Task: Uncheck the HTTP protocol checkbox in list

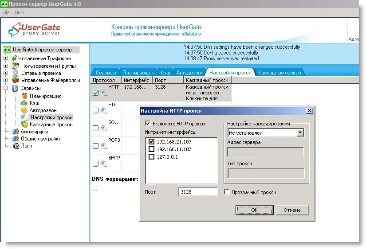Action: 95,93
